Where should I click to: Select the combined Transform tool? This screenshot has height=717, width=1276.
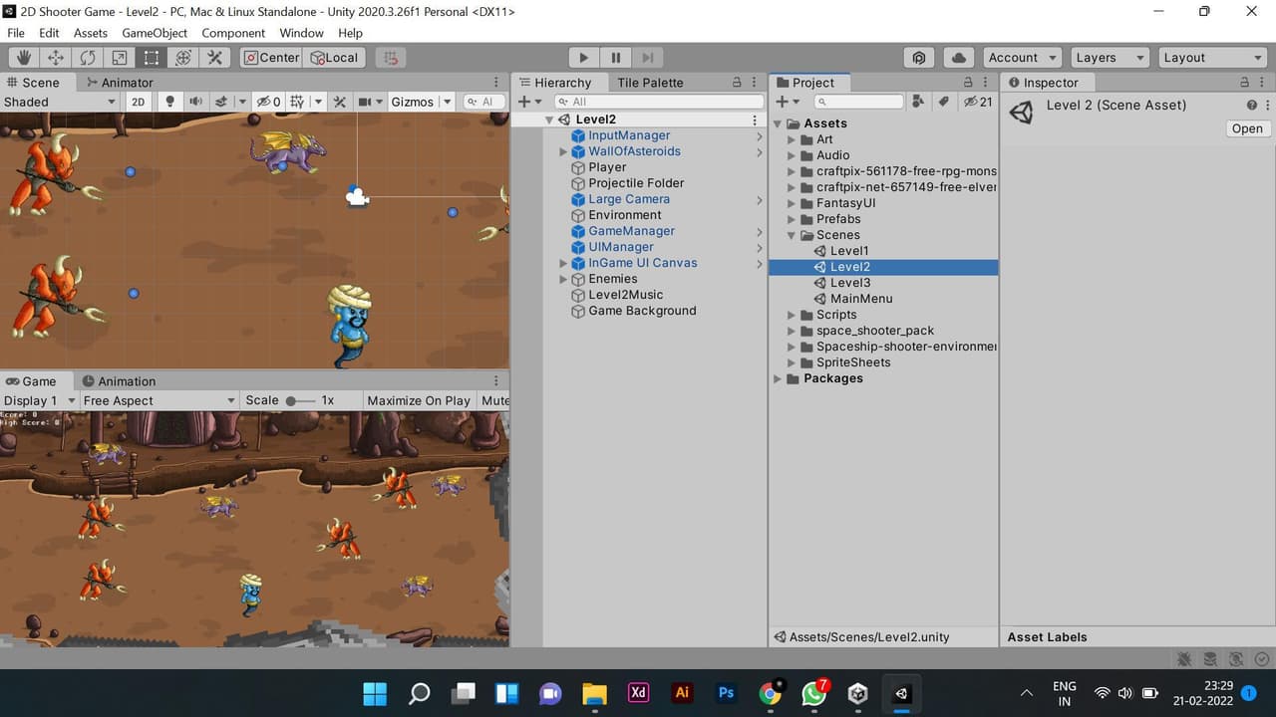click(183, 58)
